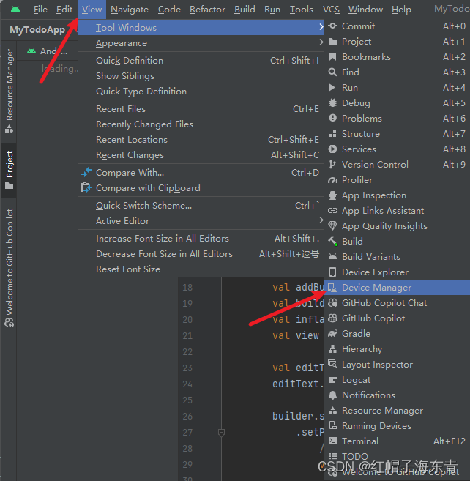Open App Links Assistant
This screenshot has width=470, height=481.
pyautogui.click(x=397, y=211)
